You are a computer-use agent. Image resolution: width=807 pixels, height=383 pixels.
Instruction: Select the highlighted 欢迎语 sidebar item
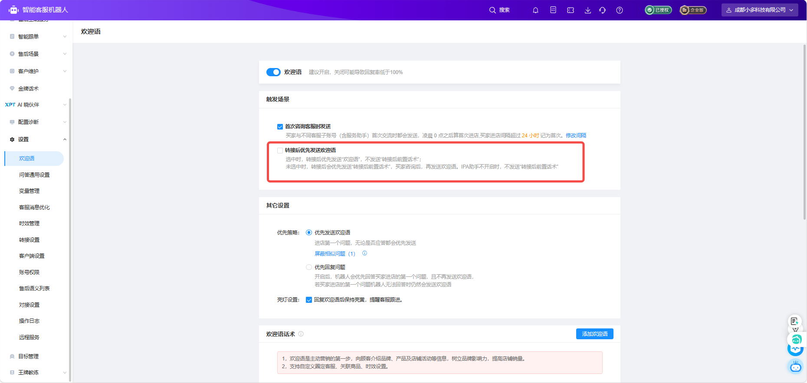tap(34, 159)
